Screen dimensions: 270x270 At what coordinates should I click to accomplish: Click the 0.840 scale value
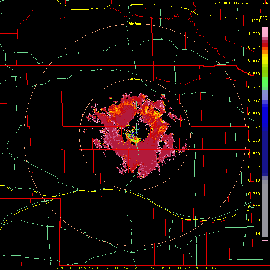[x=254, y=74]
